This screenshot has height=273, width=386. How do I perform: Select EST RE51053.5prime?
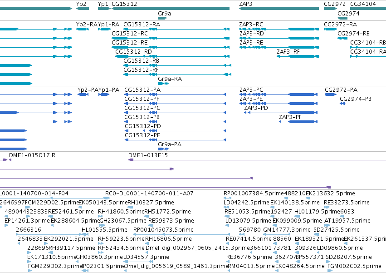tap(247, 212)
